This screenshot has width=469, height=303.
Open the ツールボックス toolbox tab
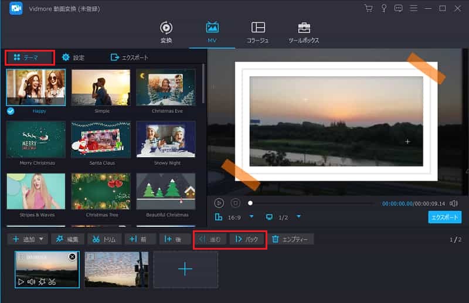[x=304, y=32]
